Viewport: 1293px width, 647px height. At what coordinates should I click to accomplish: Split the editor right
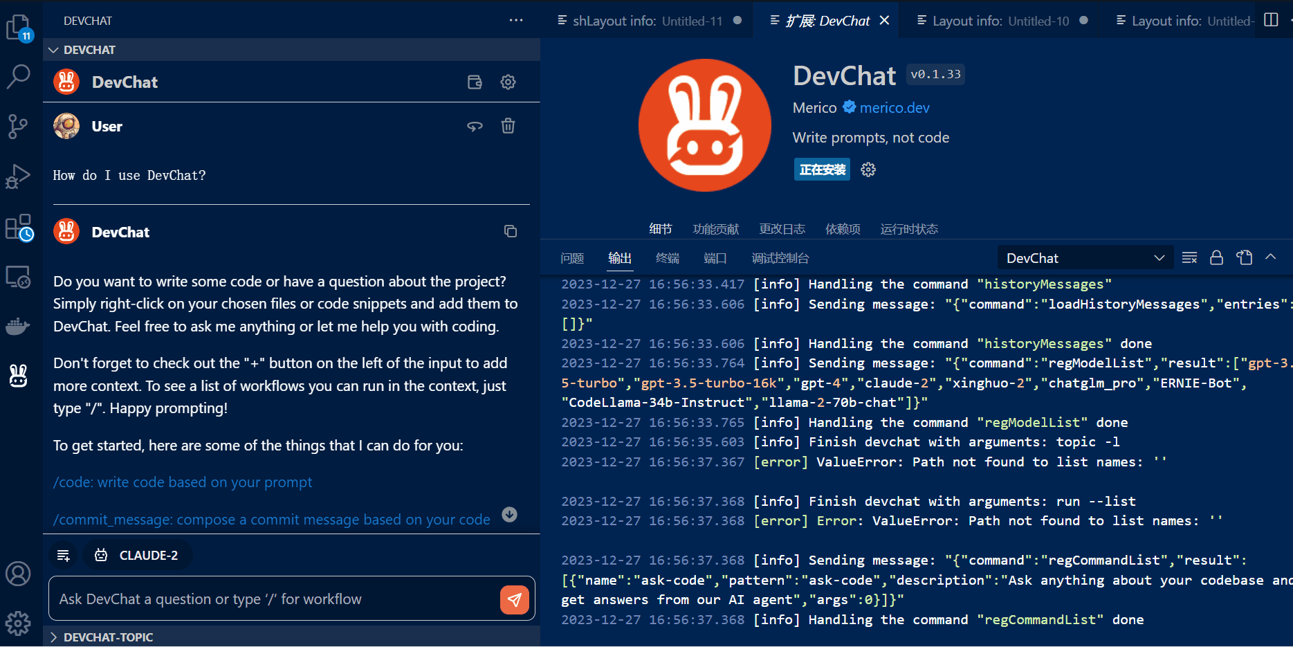tap(1271, 20)
